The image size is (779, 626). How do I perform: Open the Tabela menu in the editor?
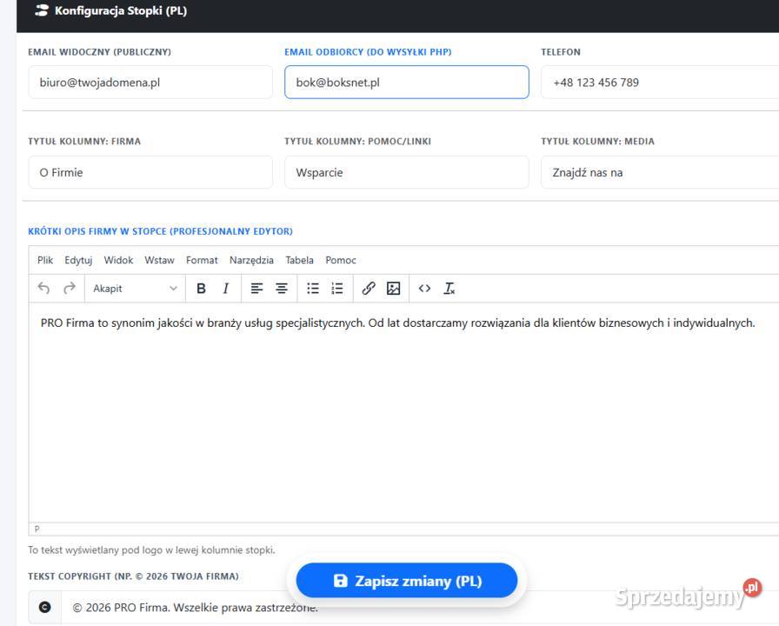coord(300,260)
